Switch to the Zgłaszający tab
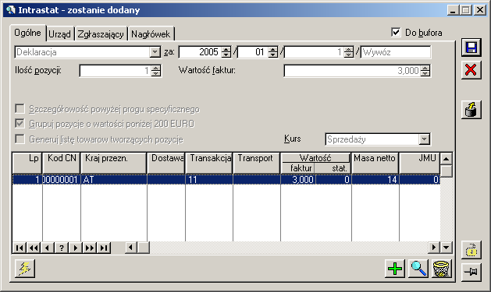The image size is (491, 292). click(x=101, y=33)
